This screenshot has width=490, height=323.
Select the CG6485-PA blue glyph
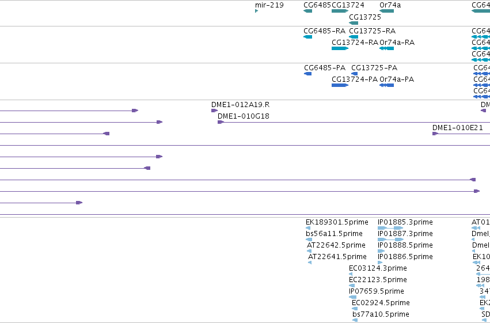click(308, 74)
